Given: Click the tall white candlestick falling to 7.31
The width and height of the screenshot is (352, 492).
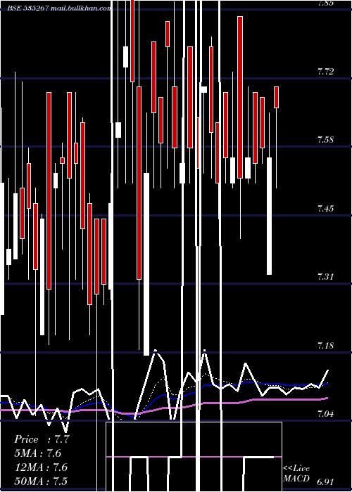Looking at the screenshot, I should (270, 216).
